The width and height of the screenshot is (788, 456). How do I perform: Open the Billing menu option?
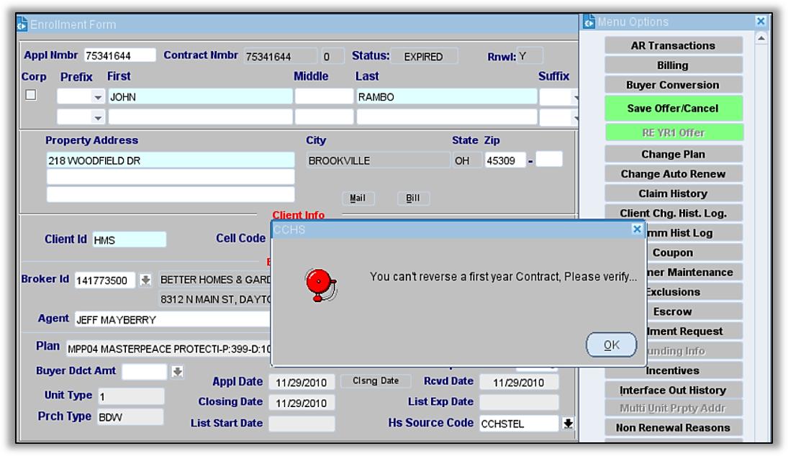point(674,65)
